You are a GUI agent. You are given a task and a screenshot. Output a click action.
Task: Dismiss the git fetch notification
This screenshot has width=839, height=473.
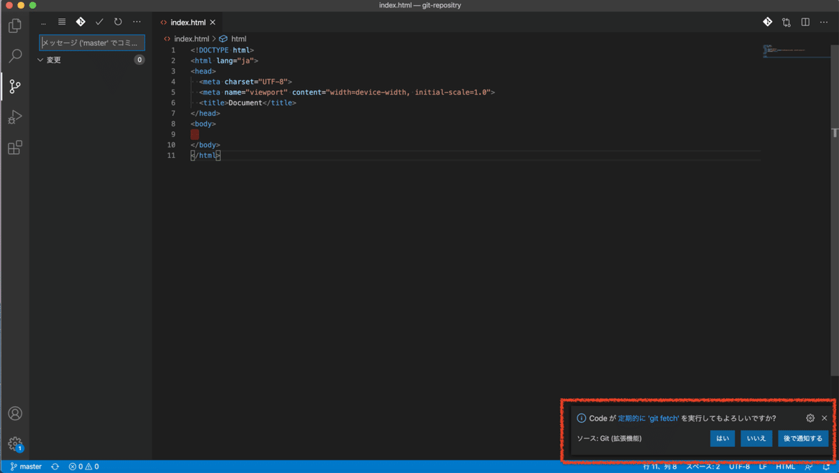click(x=824, y=418)
